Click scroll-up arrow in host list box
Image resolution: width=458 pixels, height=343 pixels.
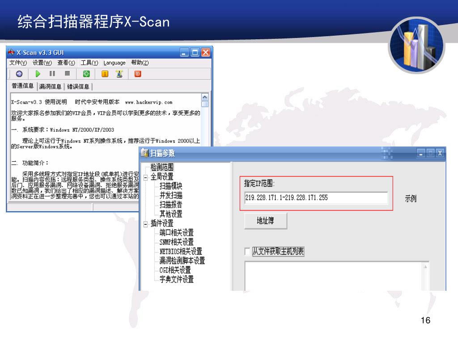(425, 266)
